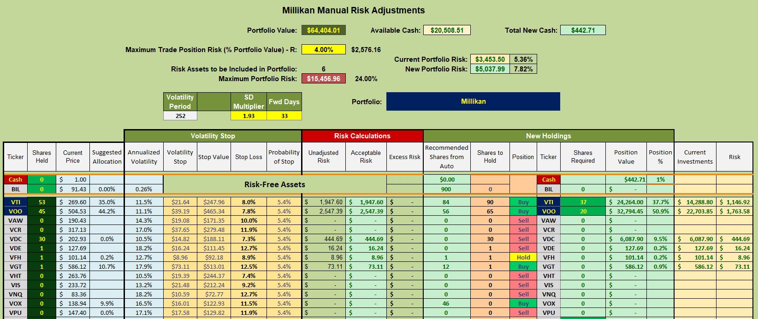The height and width of the screenshot is (319, 758).
Task: Click the Maximum Portfolio Risk cell $15,456.96
Action: tap(324, 79)
